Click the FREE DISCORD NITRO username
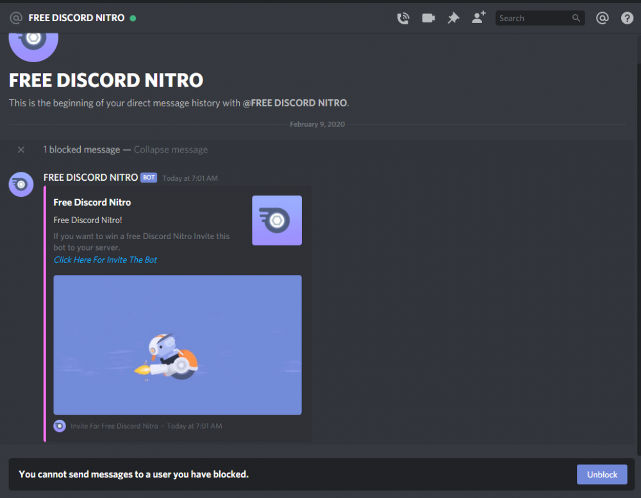641x498 pixels. tap(91, 178)
